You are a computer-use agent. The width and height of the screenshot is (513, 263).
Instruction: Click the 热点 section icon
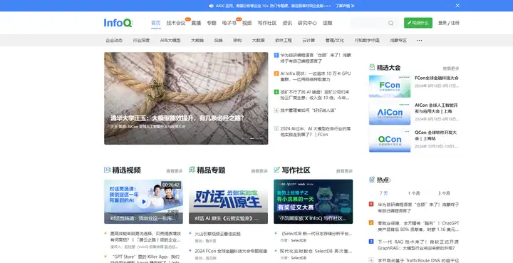pyautogui.click(x=372, y=180)
